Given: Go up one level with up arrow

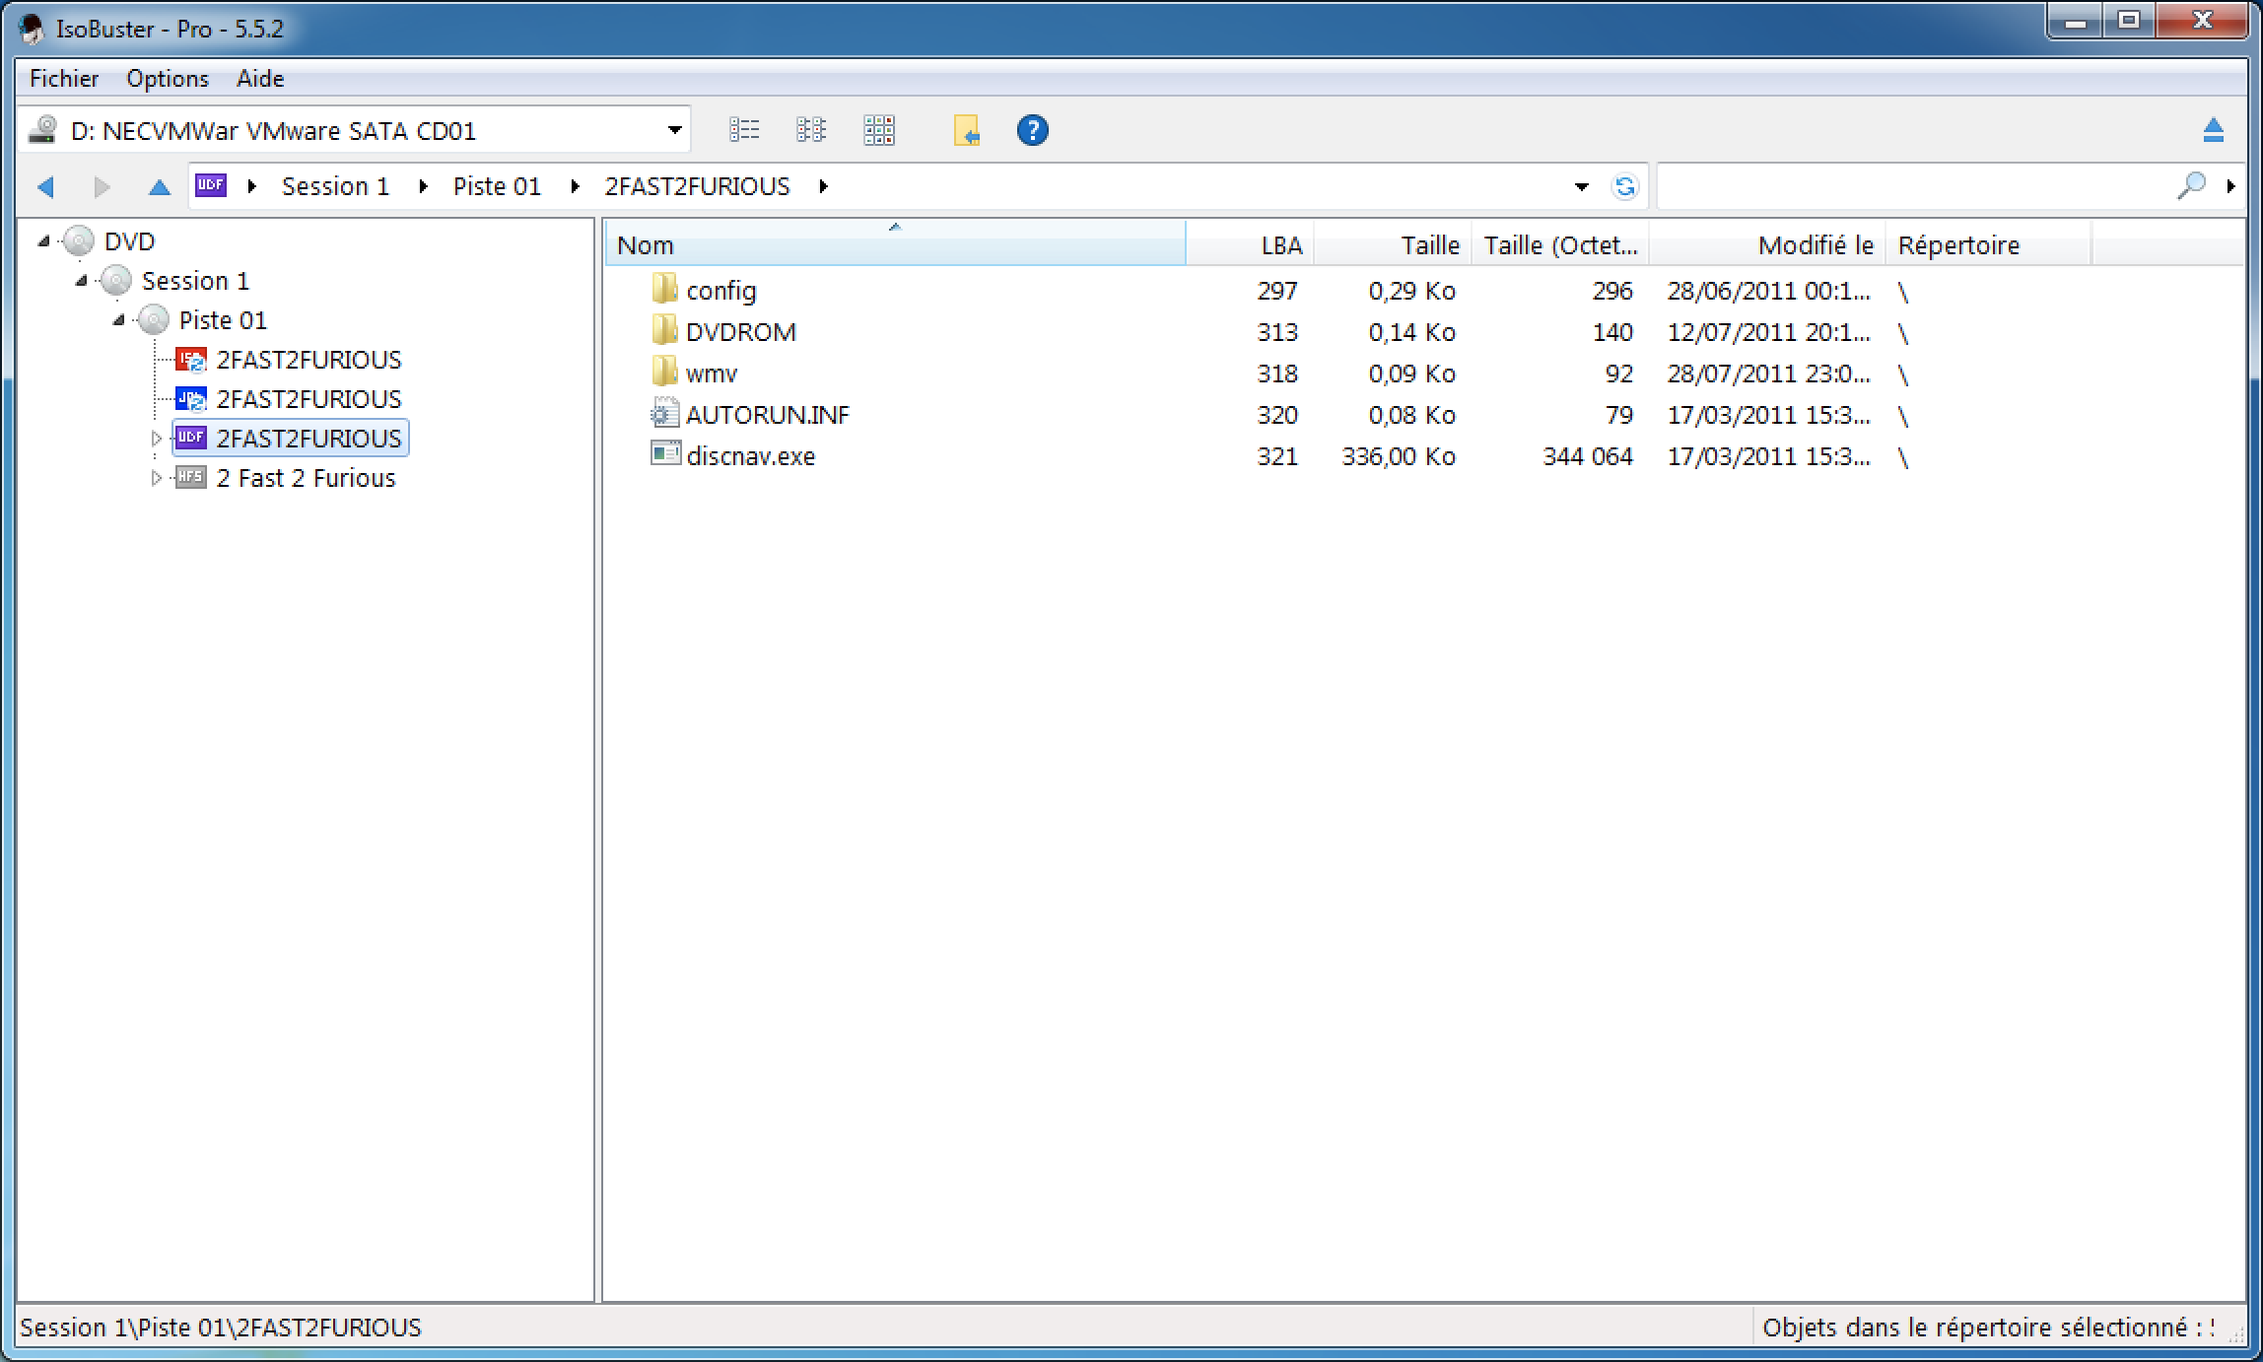Looking at the screenshot, I should pyautogui.click(x=159, y=186).
